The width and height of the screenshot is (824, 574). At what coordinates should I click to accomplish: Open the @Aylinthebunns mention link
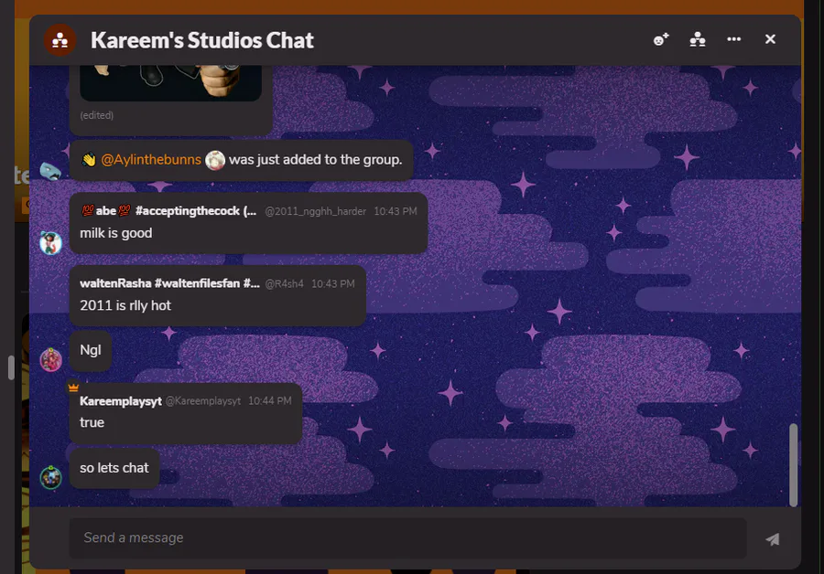151,160
